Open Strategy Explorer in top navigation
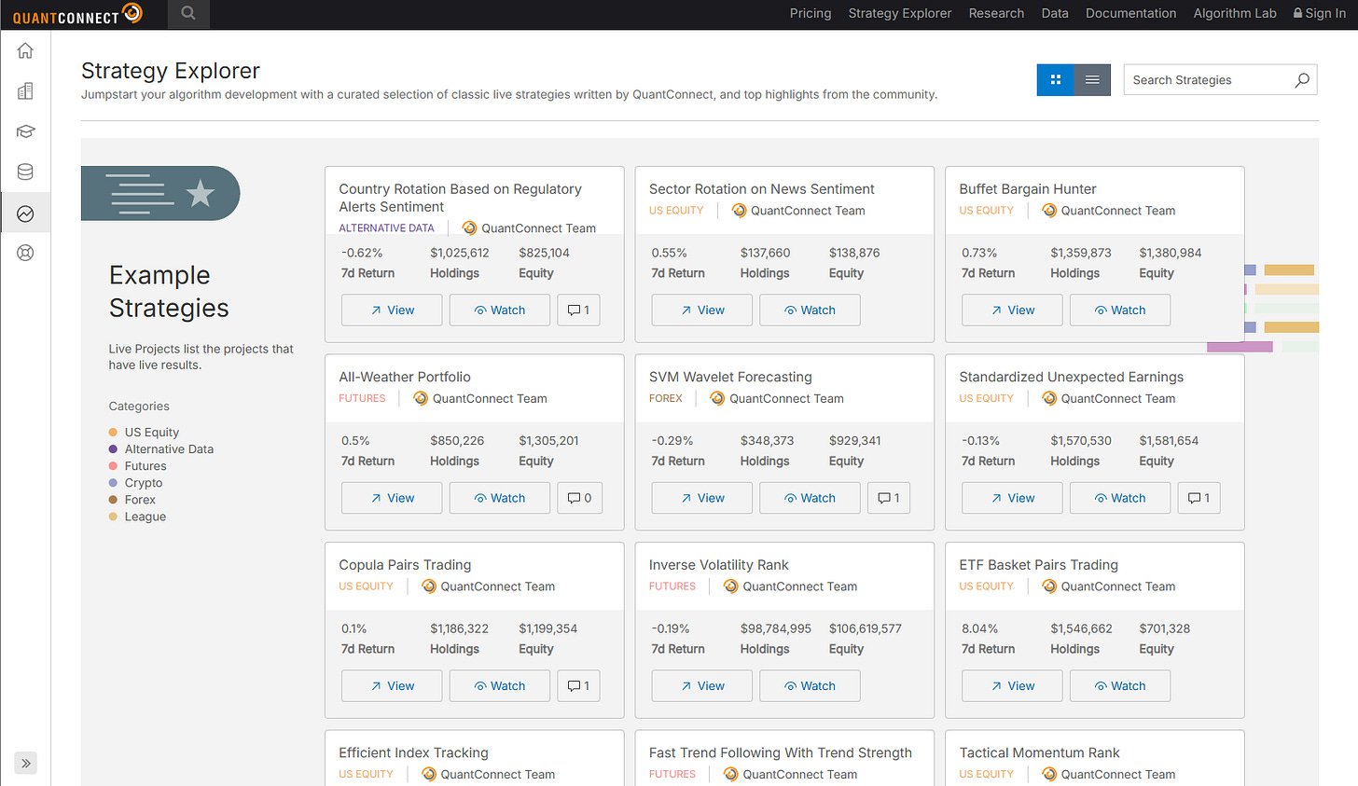The image size is (1358, 786). click(x=900, y=13)
